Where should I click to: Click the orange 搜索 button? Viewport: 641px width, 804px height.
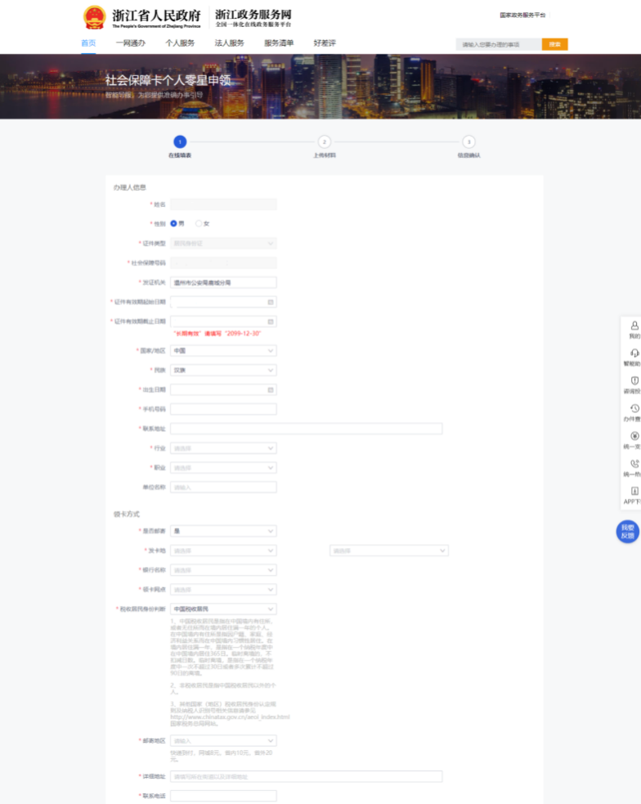point(555,45)
